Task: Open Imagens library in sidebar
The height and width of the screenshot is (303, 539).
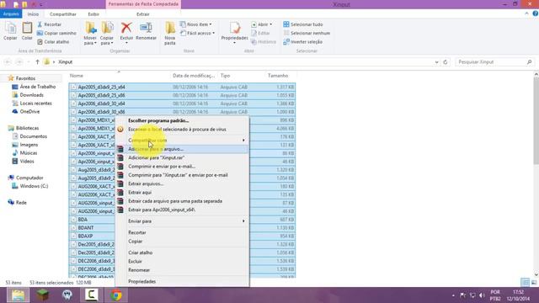Action: pos(25,145)
